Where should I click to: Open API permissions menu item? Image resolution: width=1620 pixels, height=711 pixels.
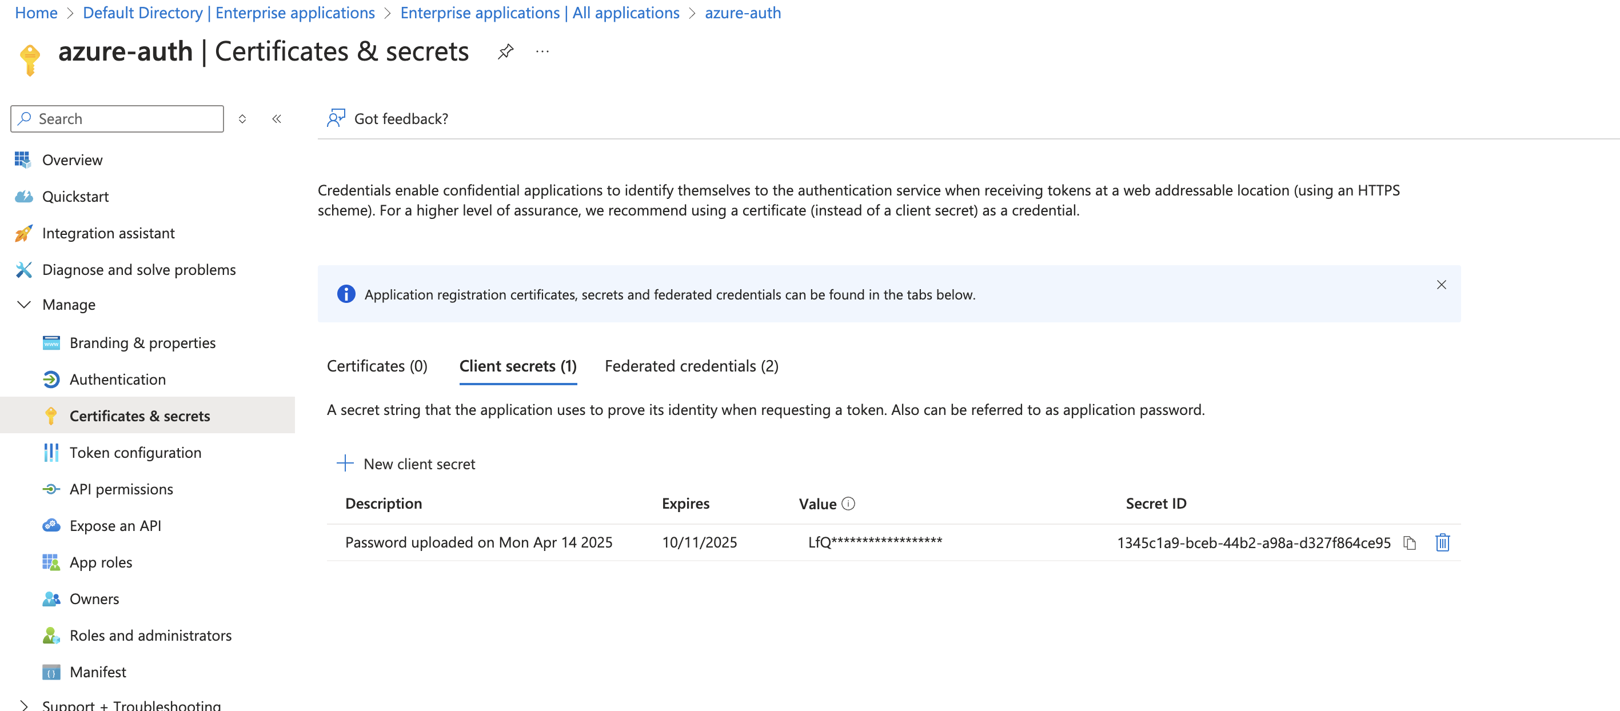121,489
